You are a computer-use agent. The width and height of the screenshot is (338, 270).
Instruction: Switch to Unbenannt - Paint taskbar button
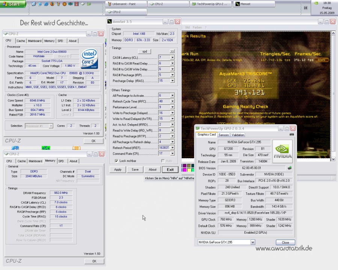pos(126,4)
